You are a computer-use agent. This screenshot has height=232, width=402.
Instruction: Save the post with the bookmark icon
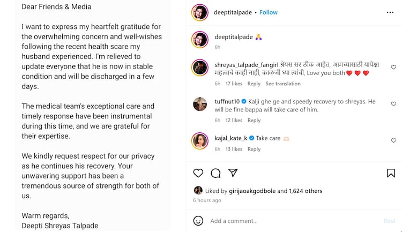(391, 173)
